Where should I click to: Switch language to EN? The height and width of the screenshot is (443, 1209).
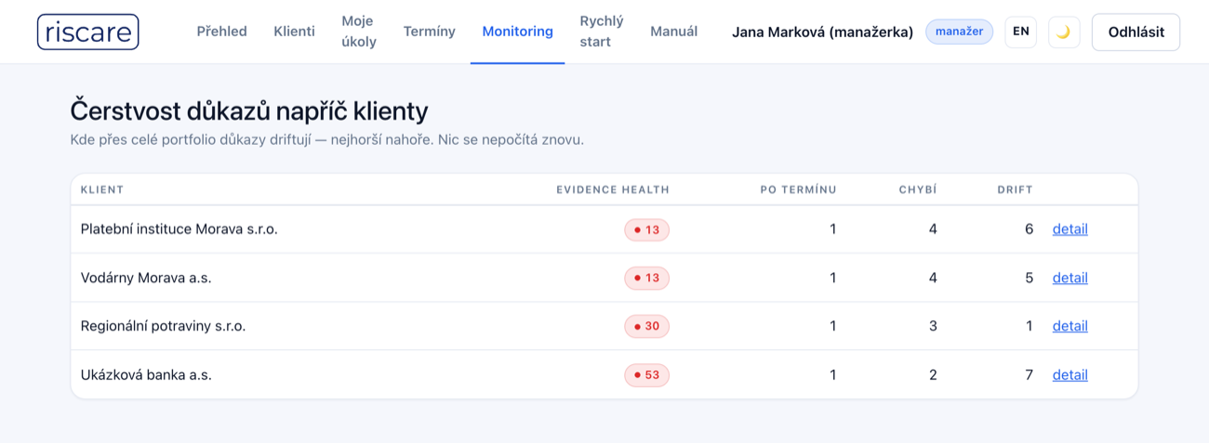1021,32
